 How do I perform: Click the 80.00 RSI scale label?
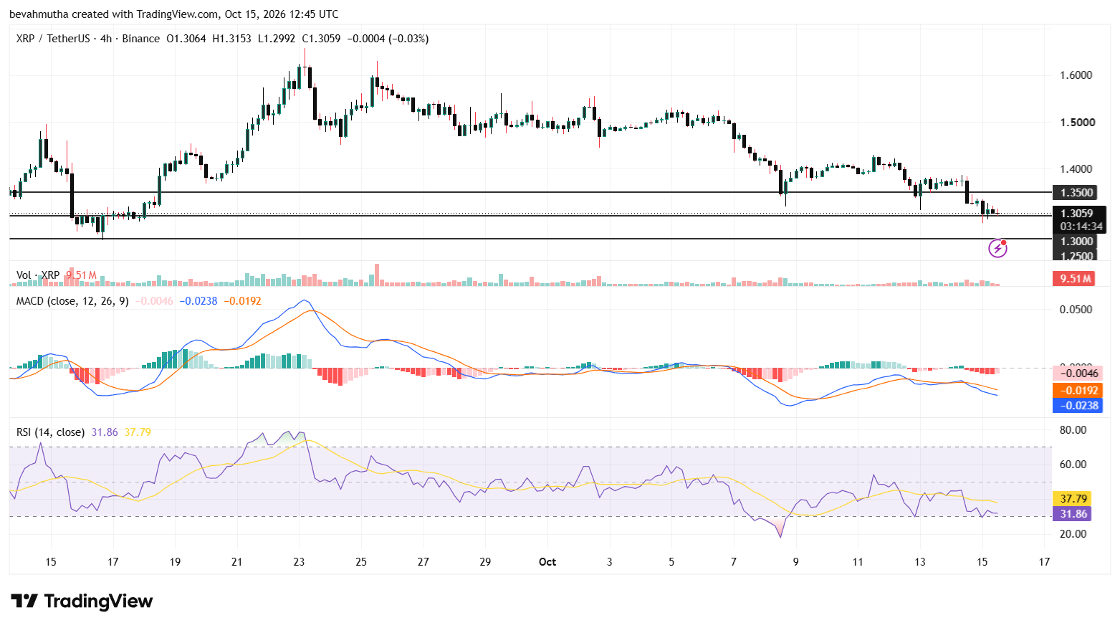click(1073, 430)
